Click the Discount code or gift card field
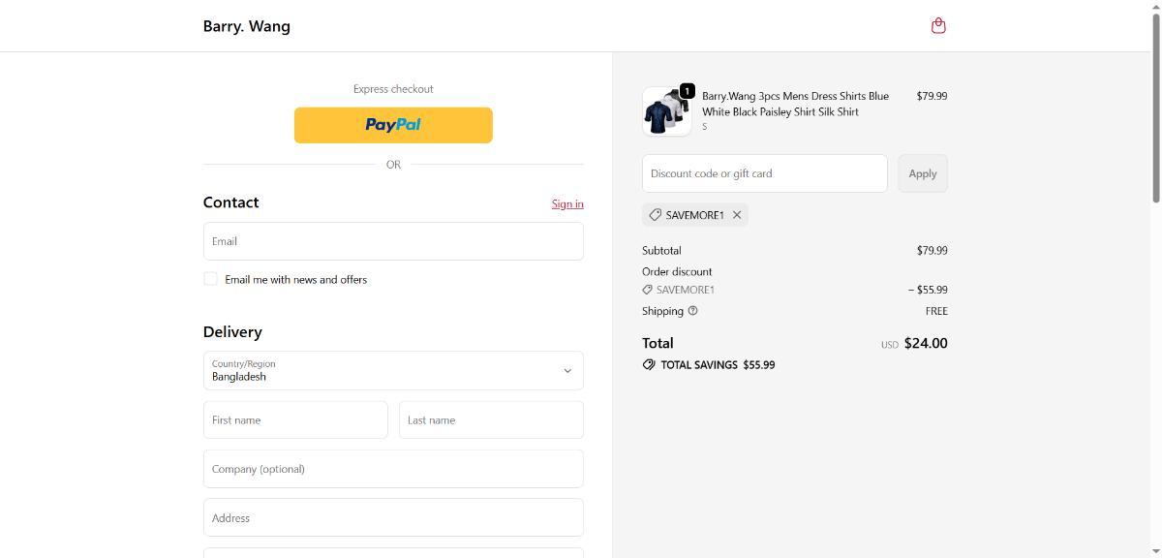This screenshot has width=1162, height=558. point(764,173)
